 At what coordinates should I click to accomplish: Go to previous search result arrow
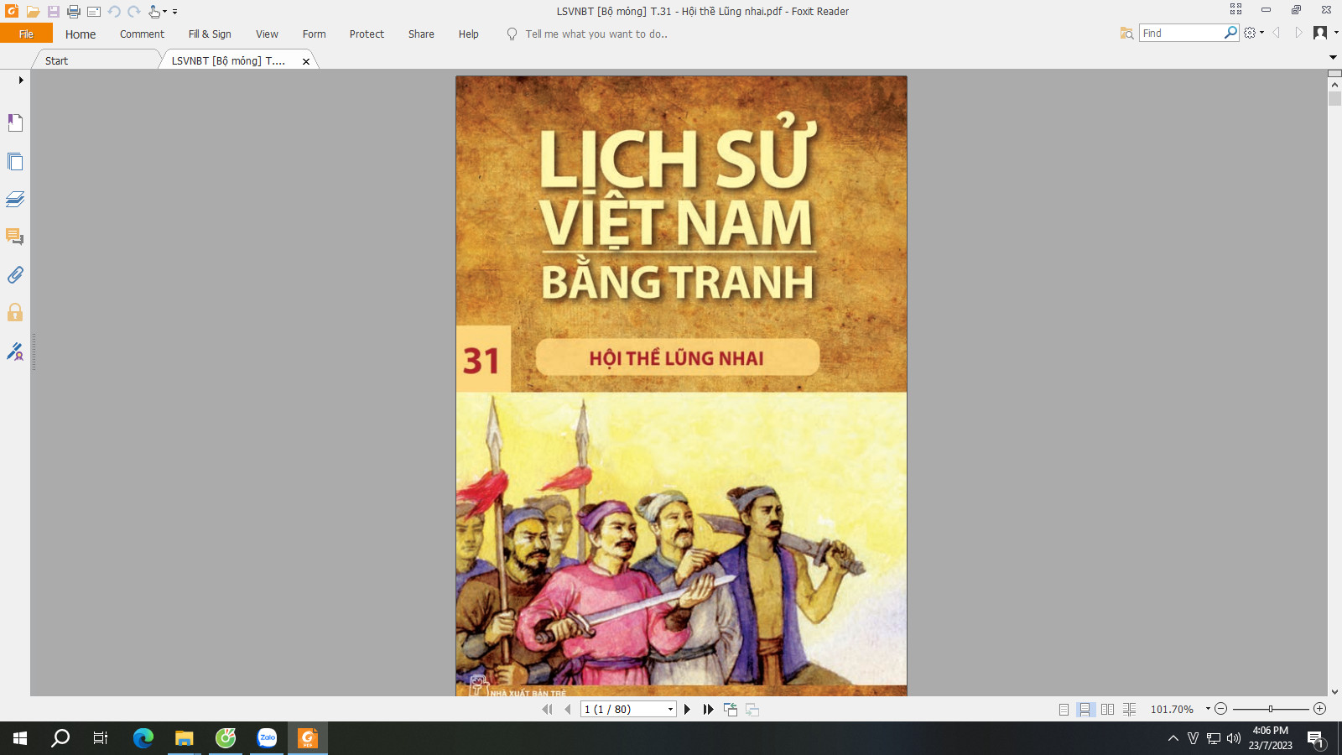[x=1277, y=33]
